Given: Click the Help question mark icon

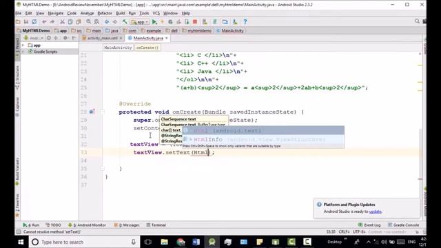Looking at the screenshot, I should (x=245, y=21).
